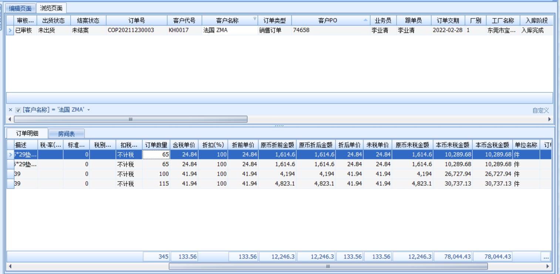The height and width of the screenshot is (274, 560).
Task: Click the ellipsis button in the summary footer
Action: (546, 257)
